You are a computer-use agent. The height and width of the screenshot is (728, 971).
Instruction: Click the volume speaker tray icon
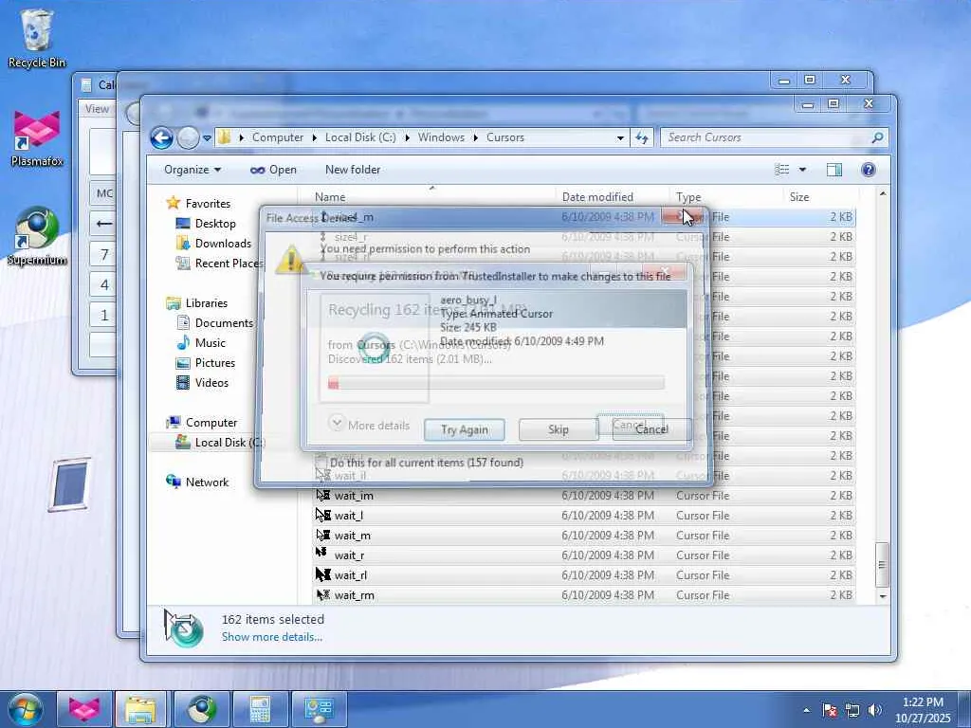875,710
